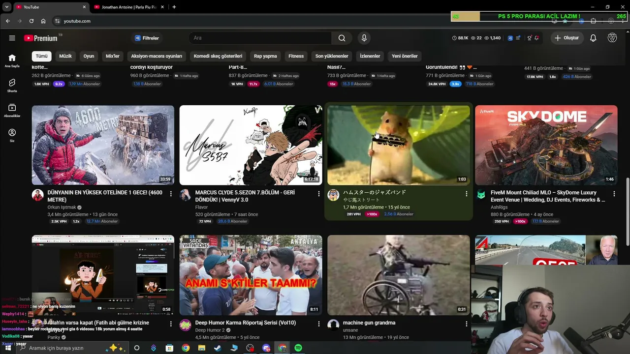
Task: Click the browser home button
Action: (x=43, y=21)
